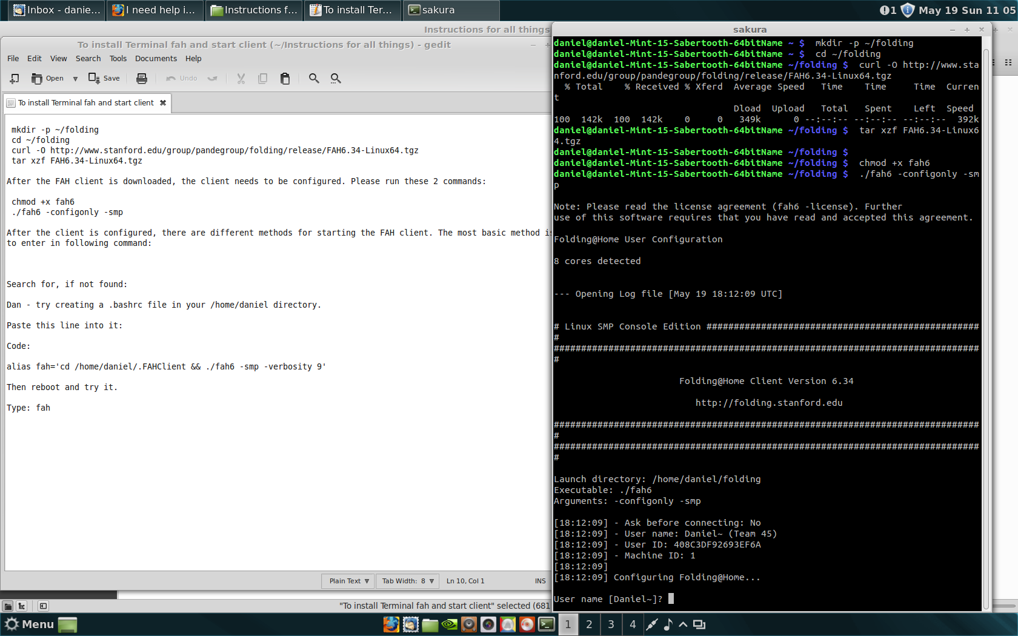
Task: Click the Open file button
Action: click(47, 78)
